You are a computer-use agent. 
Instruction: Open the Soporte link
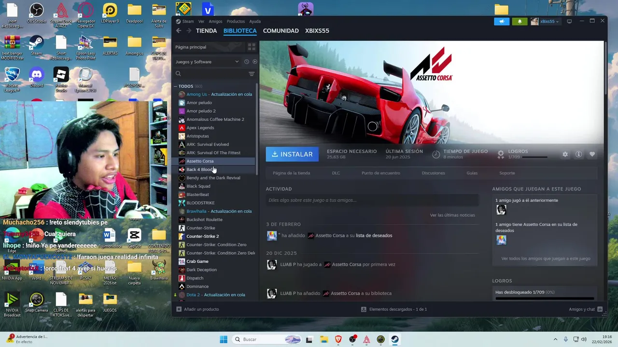(507, 173)
